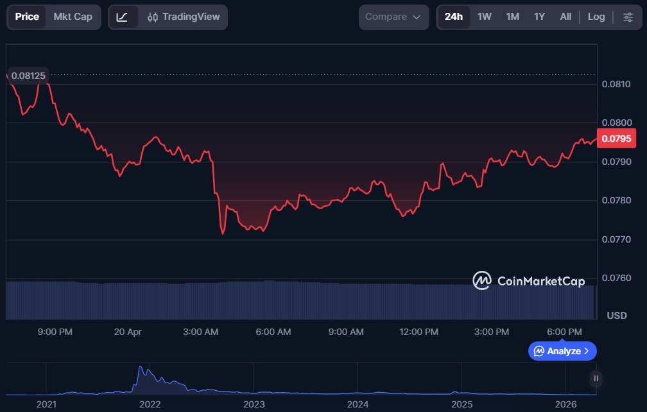The image size is (647, 412).
Task: Click the 2022 peak in the timeline navigator
Action: click(x=141, y=373)
